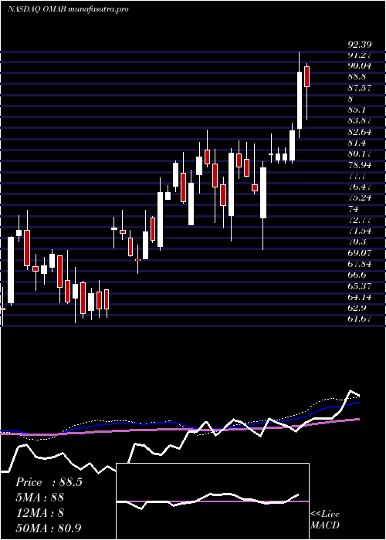Open the MACD inset chart panel
The height and width of the screenshot is (540, 386).
pos(212,501)
